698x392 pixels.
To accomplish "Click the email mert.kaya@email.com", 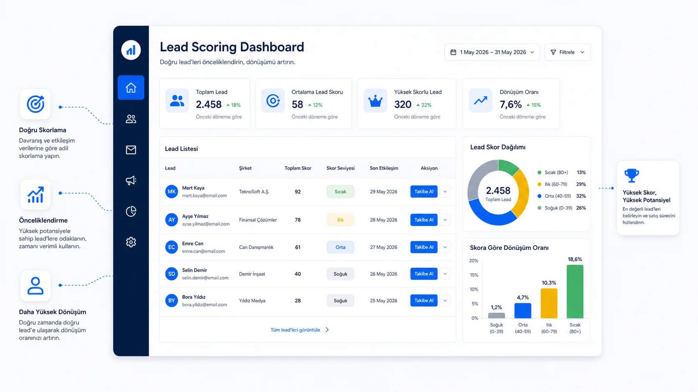I will pyautogui.click(x=204, y=196).
